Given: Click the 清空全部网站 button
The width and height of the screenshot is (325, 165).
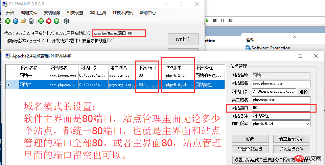Looking at the screenshot, I should 292,139.
